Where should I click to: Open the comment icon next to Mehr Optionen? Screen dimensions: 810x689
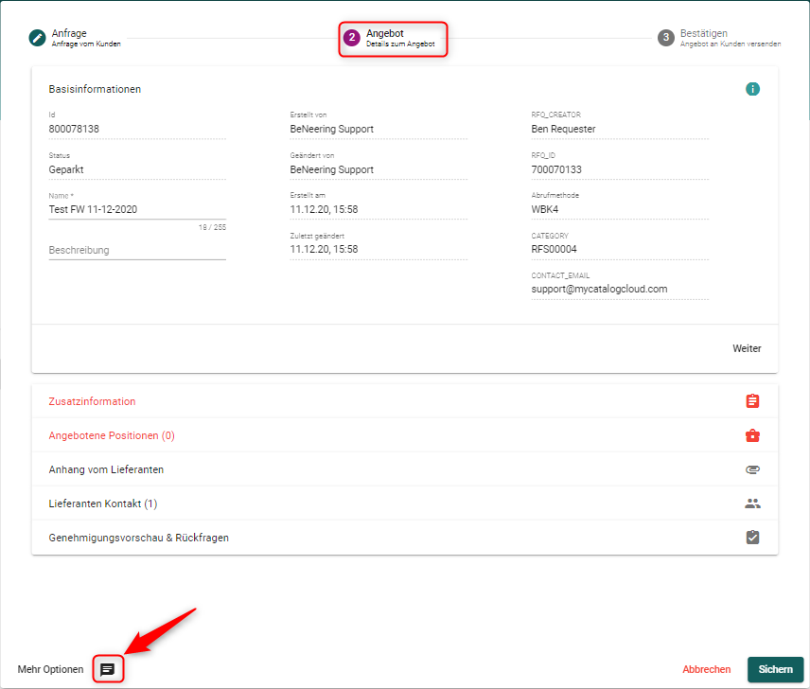tap(108, 669)
